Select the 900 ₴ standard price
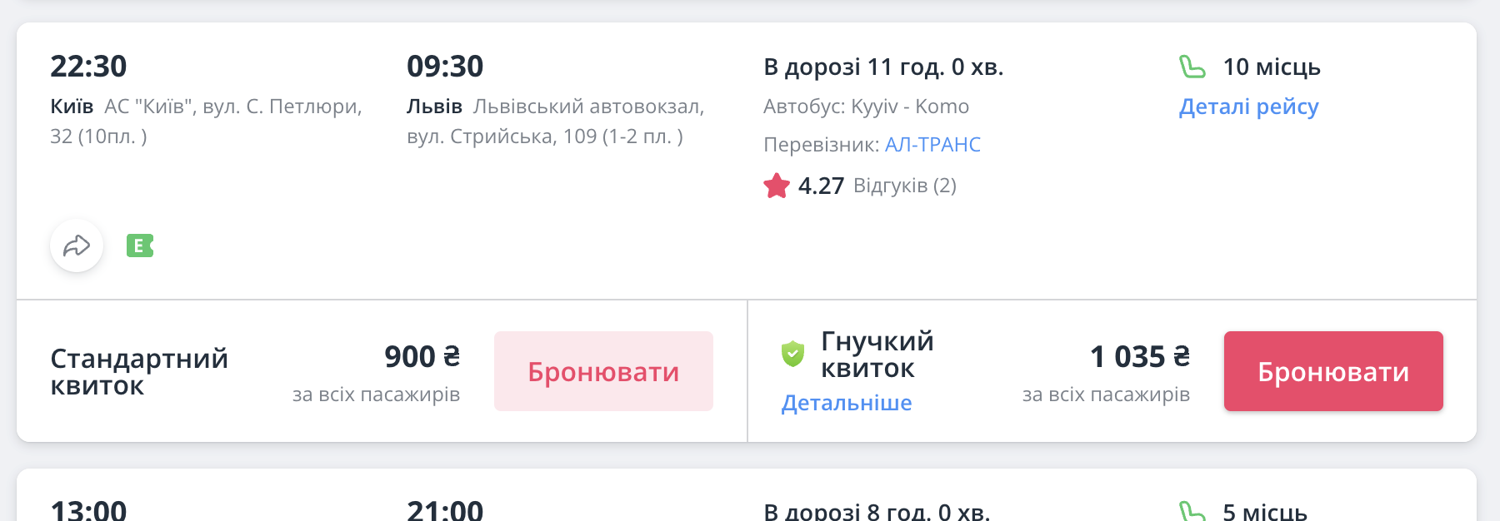 [422, 357]
